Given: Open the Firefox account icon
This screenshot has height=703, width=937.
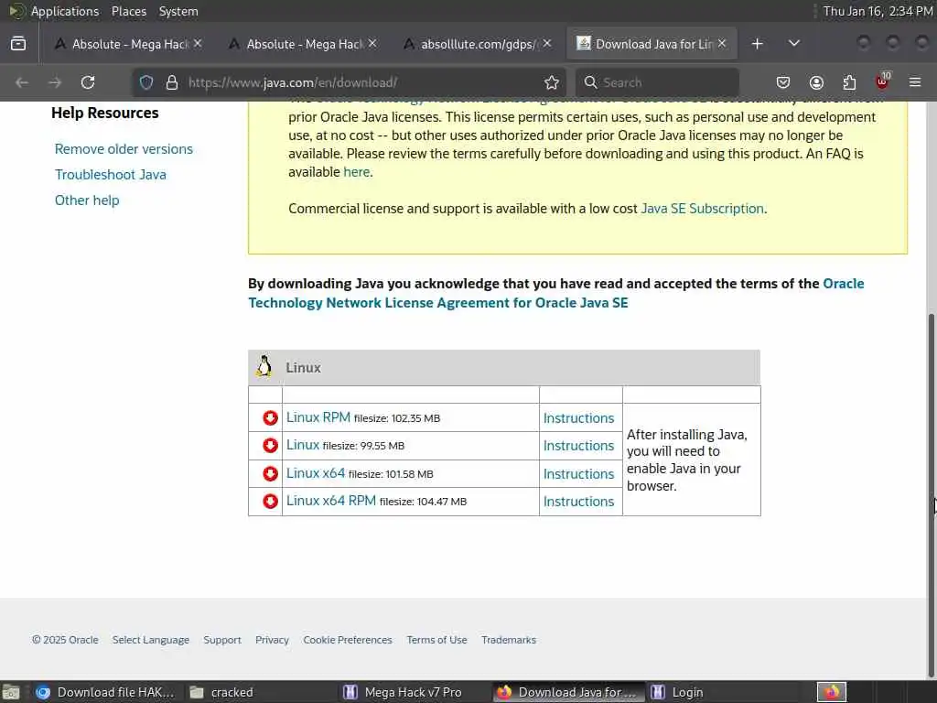Looking at the screenshot, I should point(816,81).
